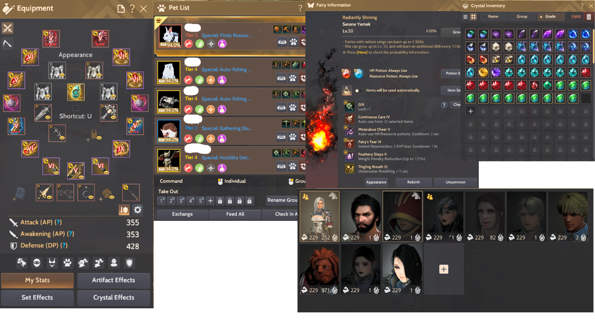The width and height of the screenshot is (595, 335).
Task: Select the crossed swords equipment tab icon
Action: [x=7, y=28]
